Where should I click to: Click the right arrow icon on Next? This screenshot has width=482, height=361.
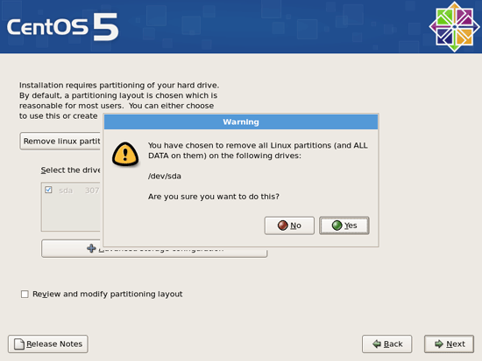[439, 344]
